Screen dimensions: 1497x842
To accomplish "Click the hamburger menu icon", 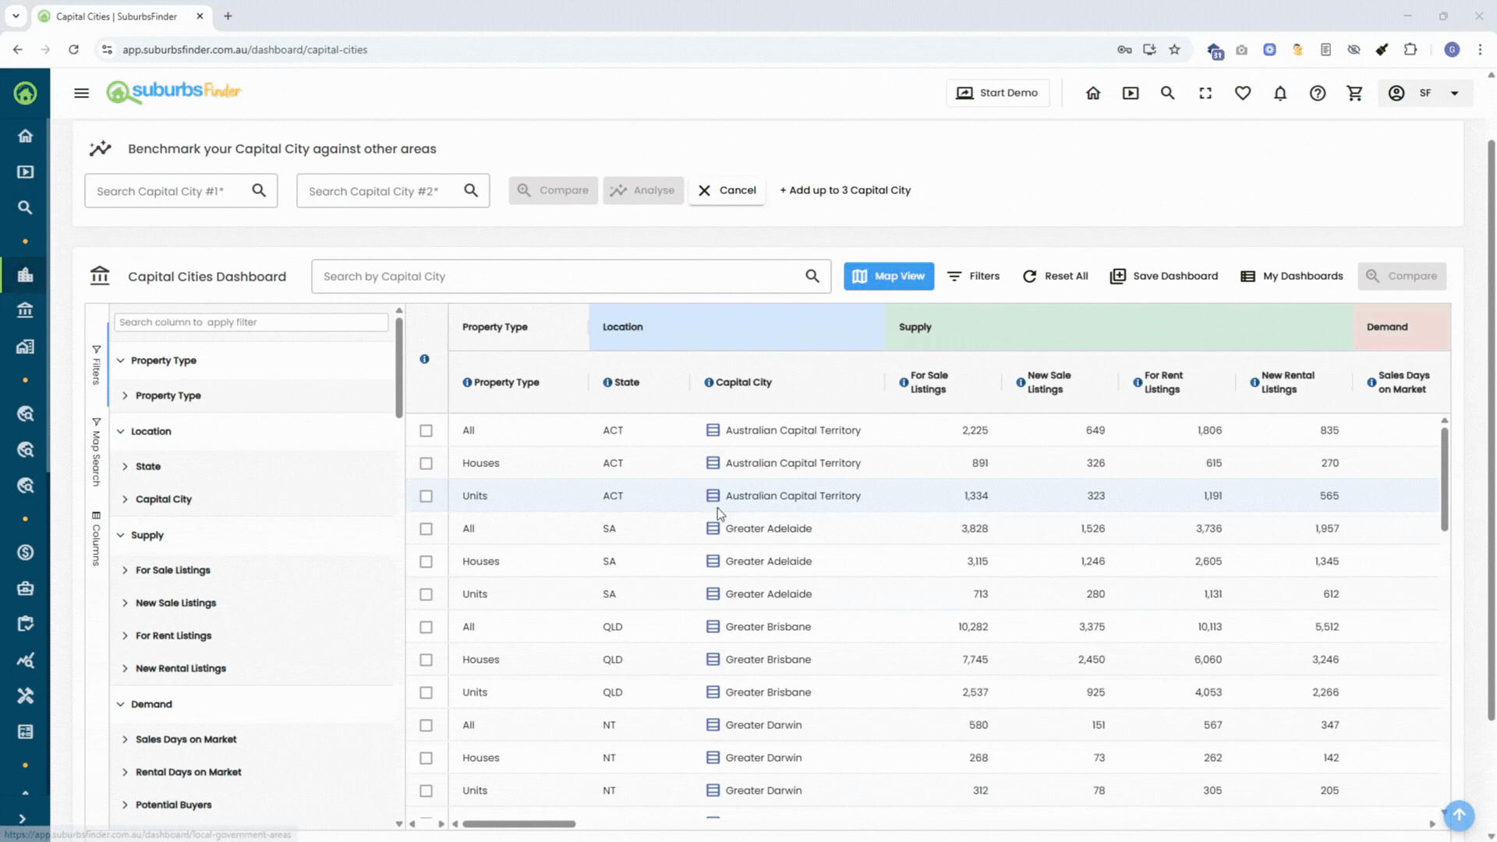I will (81, 93).
